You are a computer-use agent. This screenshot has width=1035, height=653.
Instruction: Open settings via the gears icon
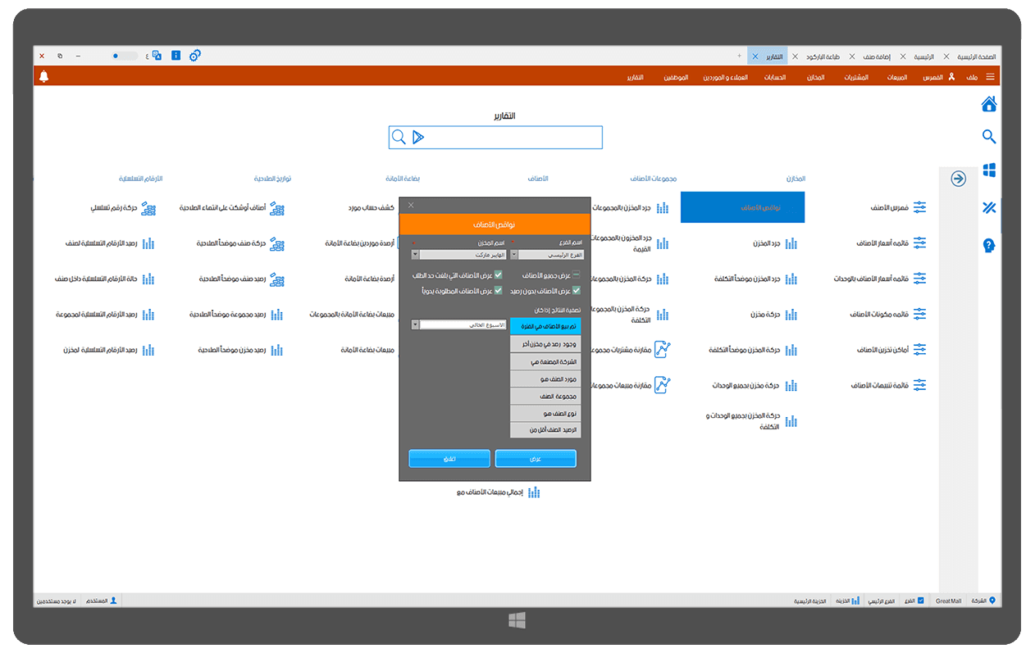(x=194, y=56)
